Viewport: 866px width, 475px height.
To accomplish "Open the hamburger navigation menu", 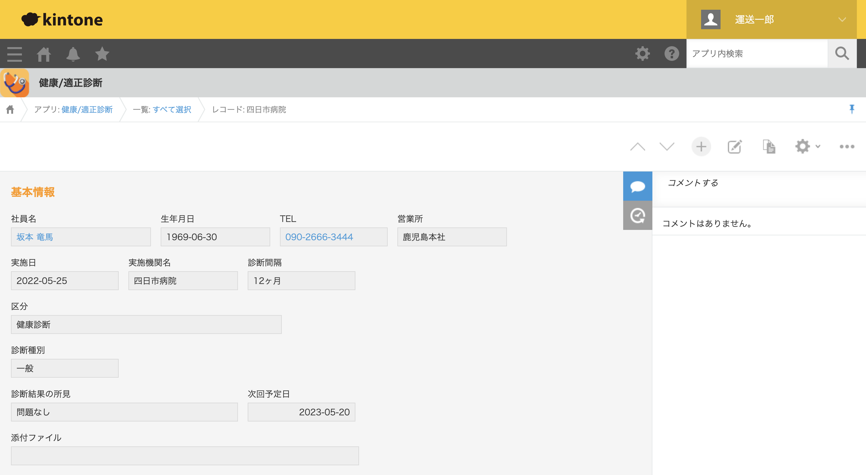I will [15, 54].
